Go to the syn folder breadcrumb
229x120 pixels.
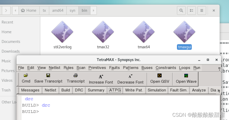[72, 10]
